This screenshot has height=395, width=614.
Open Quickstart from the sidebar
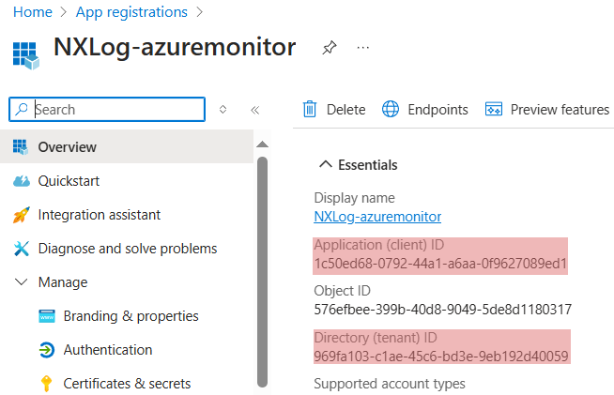tap(69, 181)
